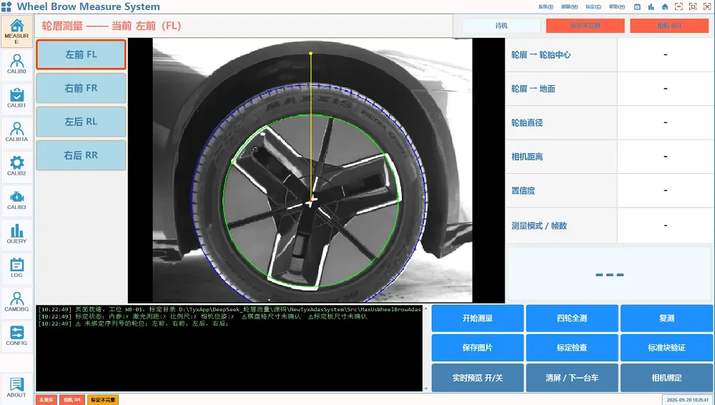Open the 系统(S) menu
This screenshot has width=715, height=405.
546,6
